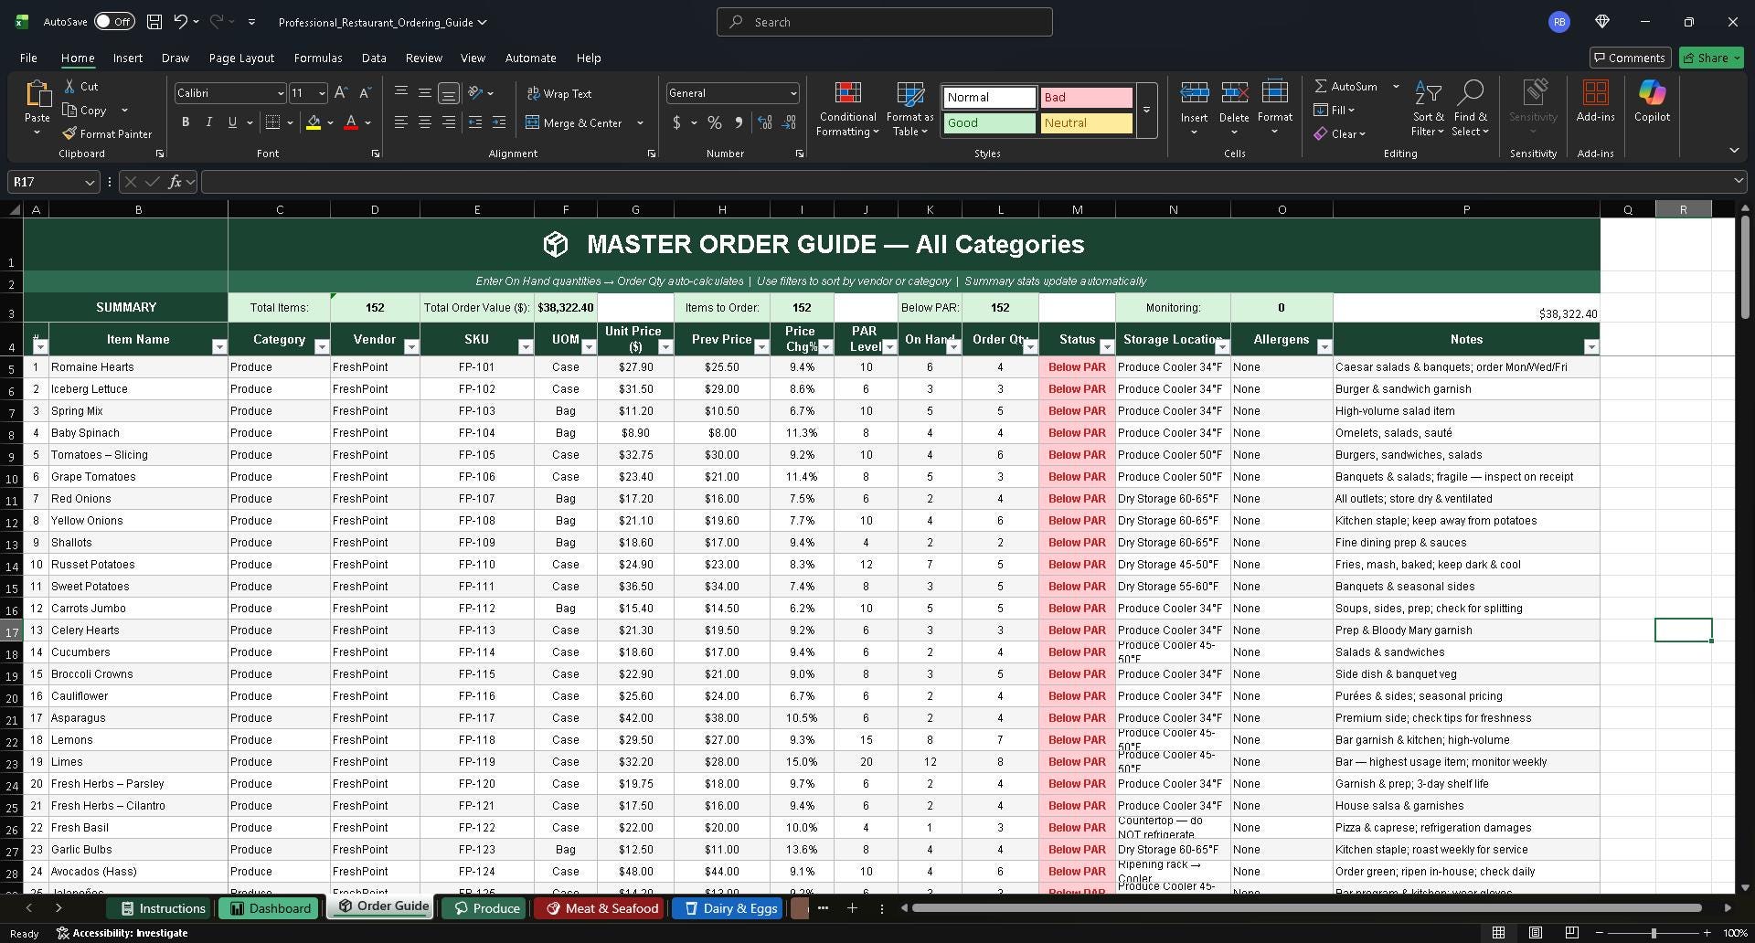Insert a function using the fx icon
This screenshot has height=943, width=1755.
point(175,182)
